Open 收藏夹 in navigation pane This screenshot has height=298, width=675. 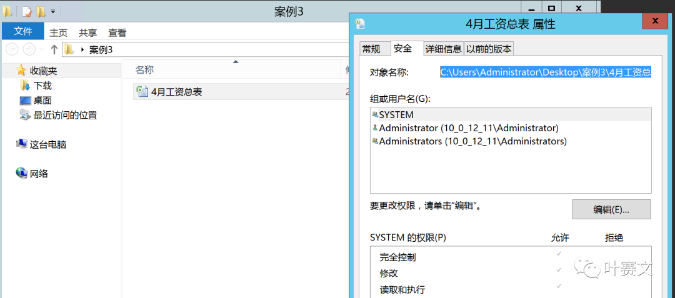point(43,71)
